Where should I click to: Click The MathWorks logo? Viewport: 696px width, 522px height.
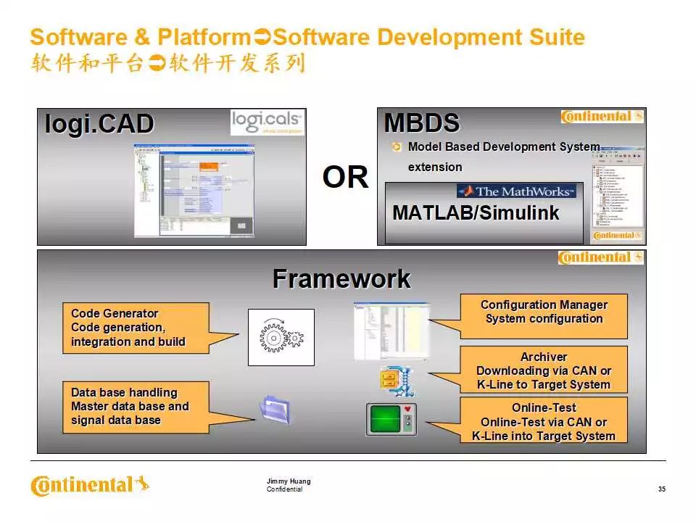point(516,191)
